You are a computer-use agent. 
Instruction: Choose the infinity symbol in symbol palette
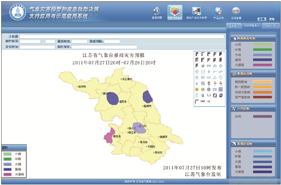point(203,101)
